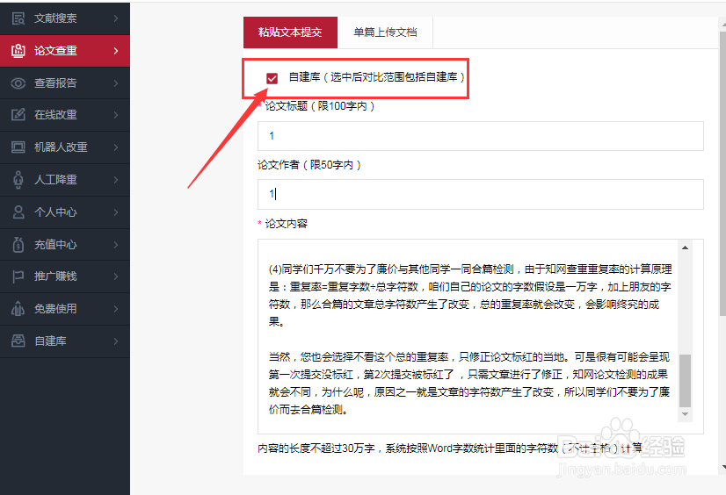726x495 pixels.
Task: Switch to 粘贴文本提交 tab
Action: click(x=290, y=32)
